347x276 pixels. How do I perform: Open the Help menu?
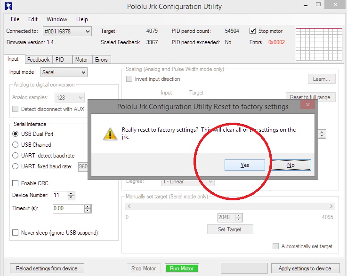82,19
